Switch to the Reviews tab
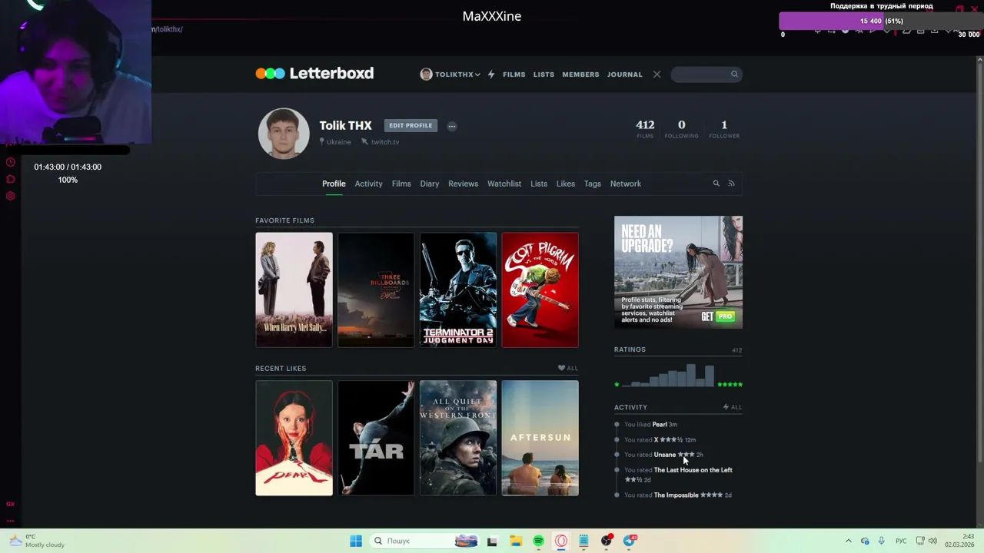Viewport: 984px width, 553px height. click(463, 184)
